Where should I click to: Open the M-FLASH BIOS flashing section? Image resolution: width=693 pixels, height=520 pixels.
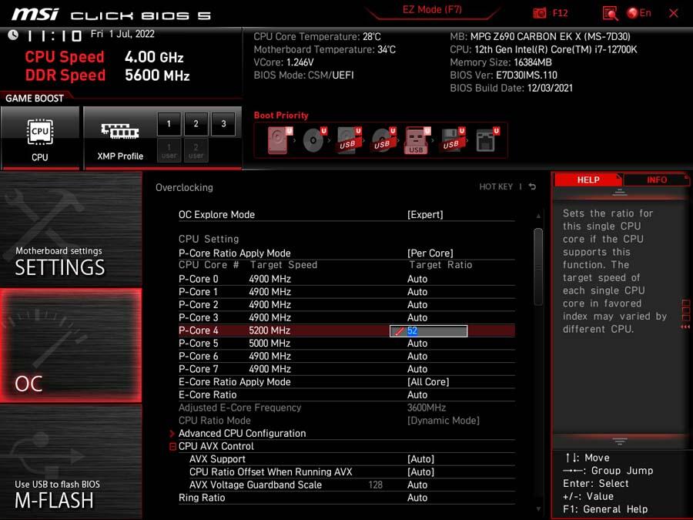point(71,462)
